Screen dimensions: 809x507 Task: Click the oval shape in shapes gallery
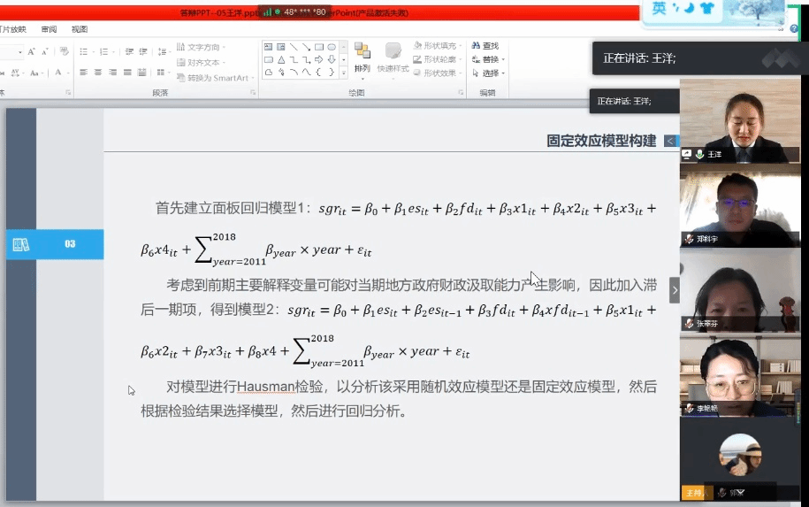tap(332, 47)
